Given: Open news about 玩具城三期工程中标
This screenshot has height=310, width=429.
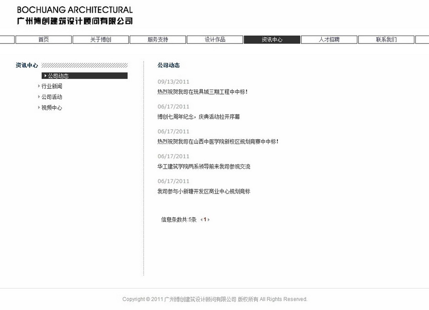Looking at the screenshot, I should point(202,92).
